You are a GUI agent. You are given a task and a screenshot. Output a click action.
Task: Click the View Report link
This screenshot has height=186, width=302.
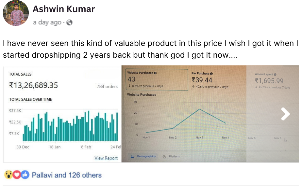[106, 158]
